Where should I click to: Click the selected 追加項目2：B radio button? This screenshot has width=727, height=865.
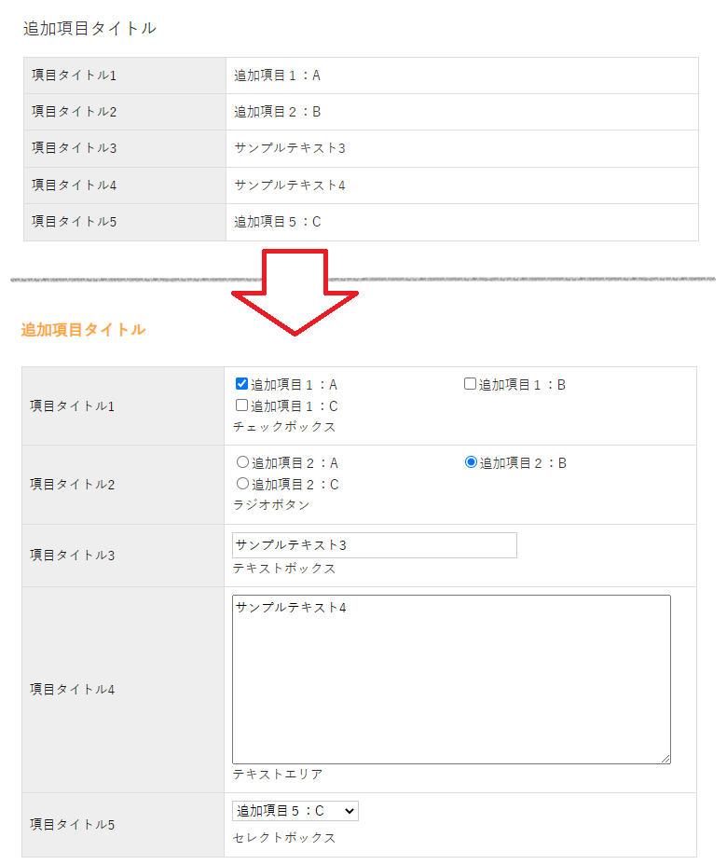pyautogui.click(x=471, y=462)
